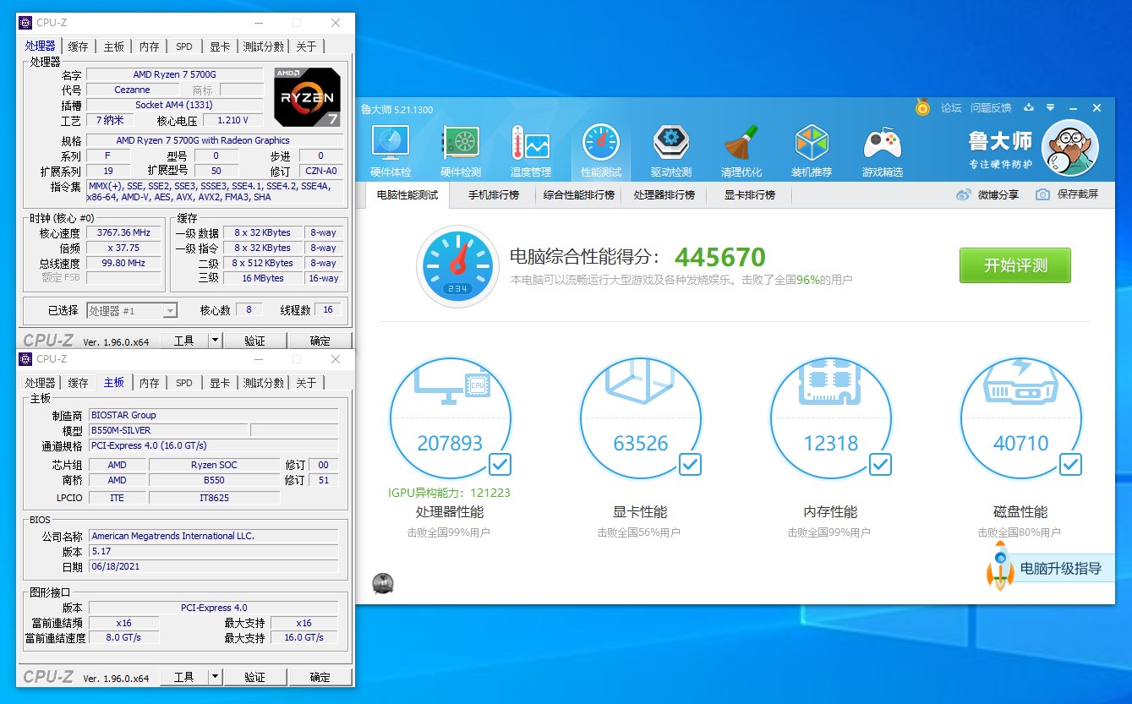Click the 保存截屏 camera icon
This screenshot has height=704, width=1132.
(x=1042, y=194)
